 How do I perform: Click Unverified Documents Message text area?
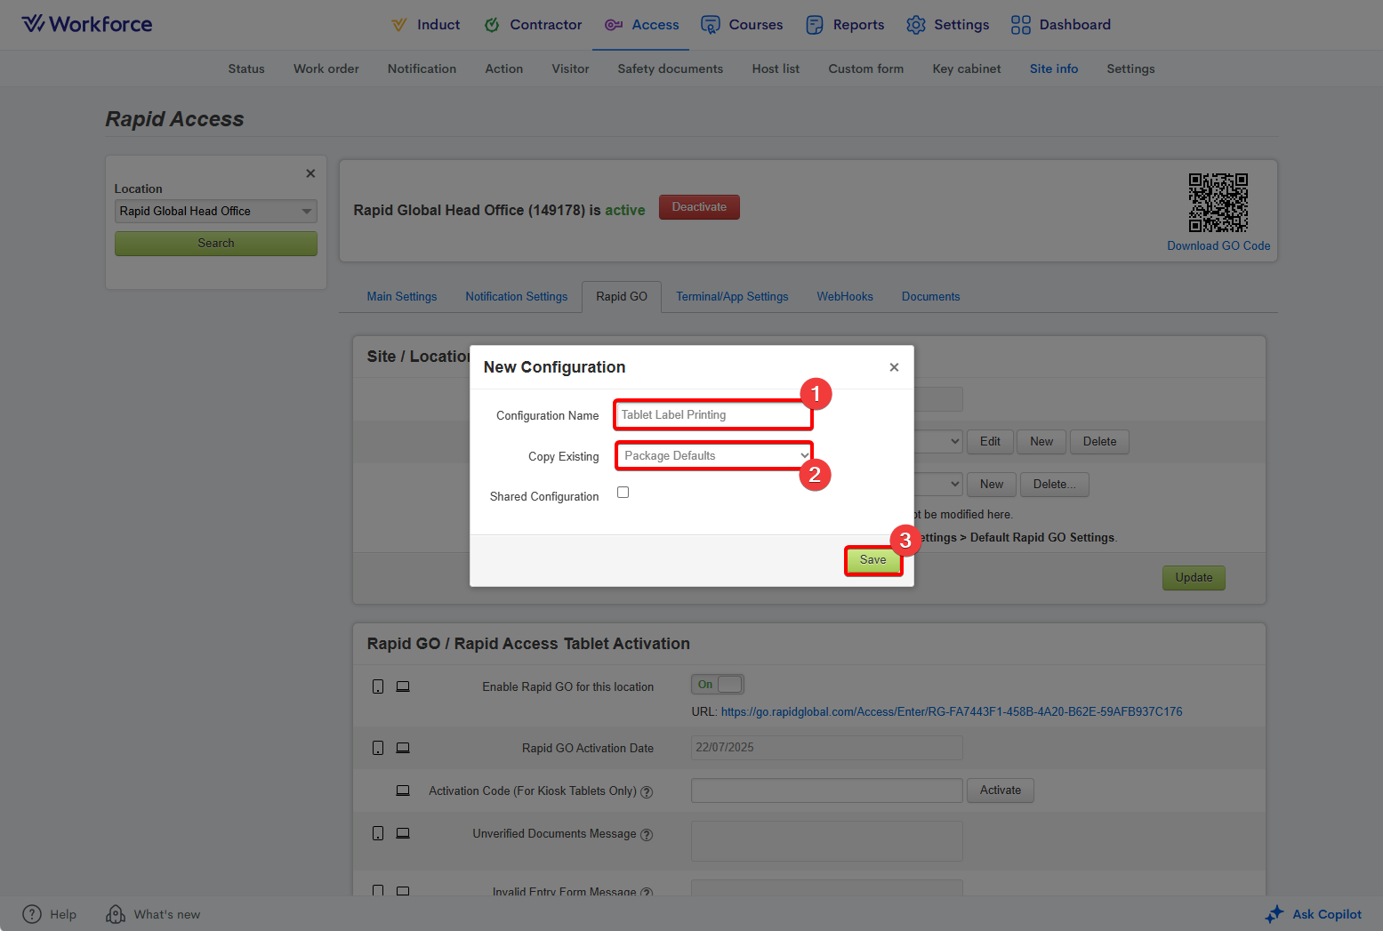click(826, 841)
